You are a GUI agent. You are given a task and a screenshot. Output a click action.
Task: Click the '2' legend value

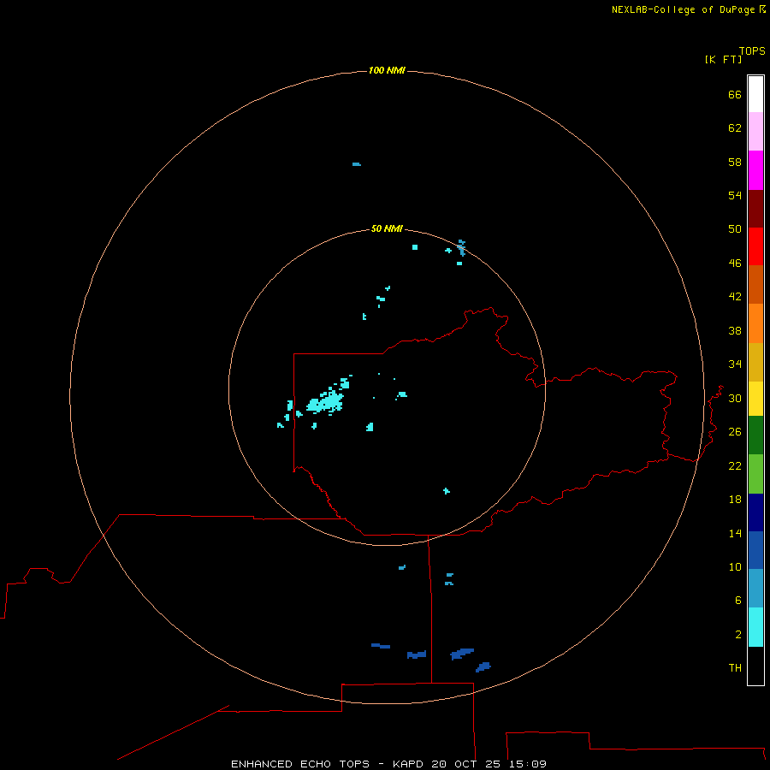(x=737, y=635)
